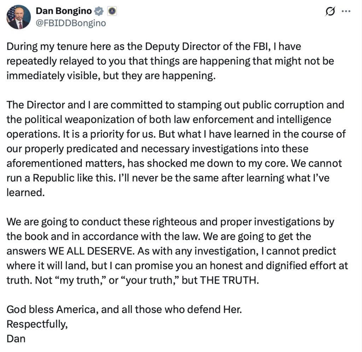Screen dimensions: 362x352
Task: Open the @FBIDDBongino handle link
Action: tap(70, 23)
